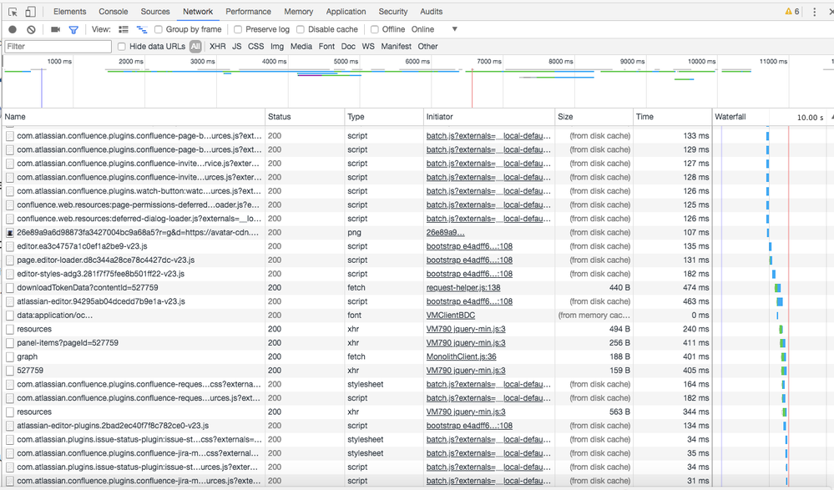Enable the Preserve log checkbox
This screenshot has height=490, width=834.
tap(238, 29)
